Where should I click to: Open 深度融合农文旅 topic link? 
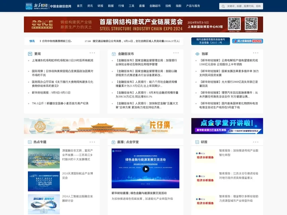click(x=77, y=155)
